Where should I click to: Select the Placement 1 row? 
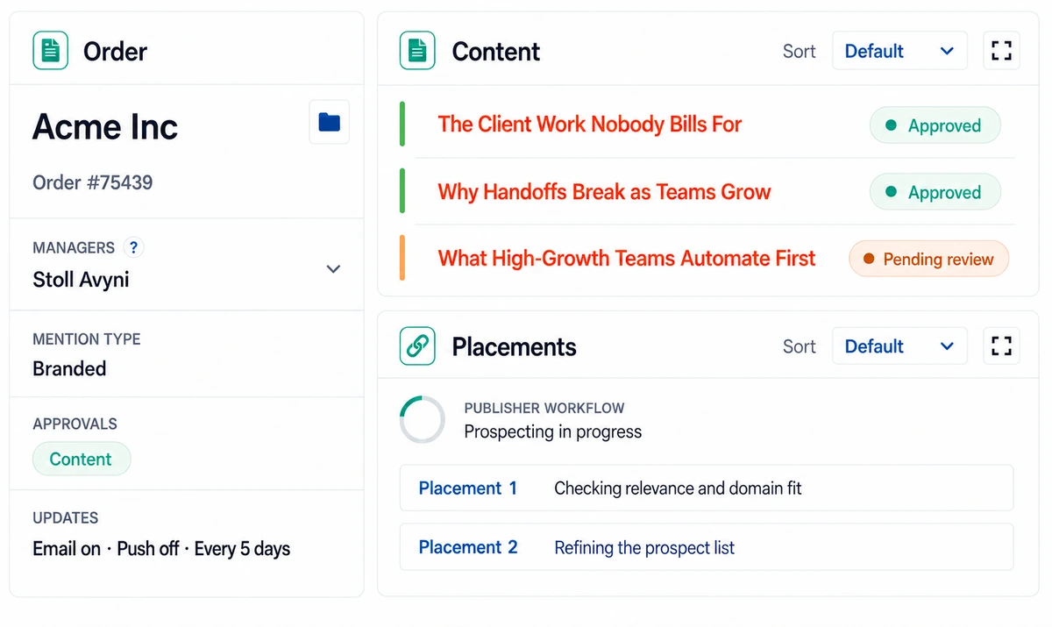[x=707, y=488]
